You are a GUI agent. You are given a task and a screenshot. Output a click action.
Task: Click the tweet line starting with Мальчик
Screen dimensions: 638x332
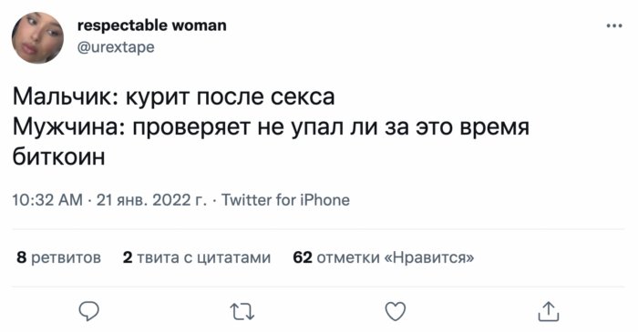[174, 97]
